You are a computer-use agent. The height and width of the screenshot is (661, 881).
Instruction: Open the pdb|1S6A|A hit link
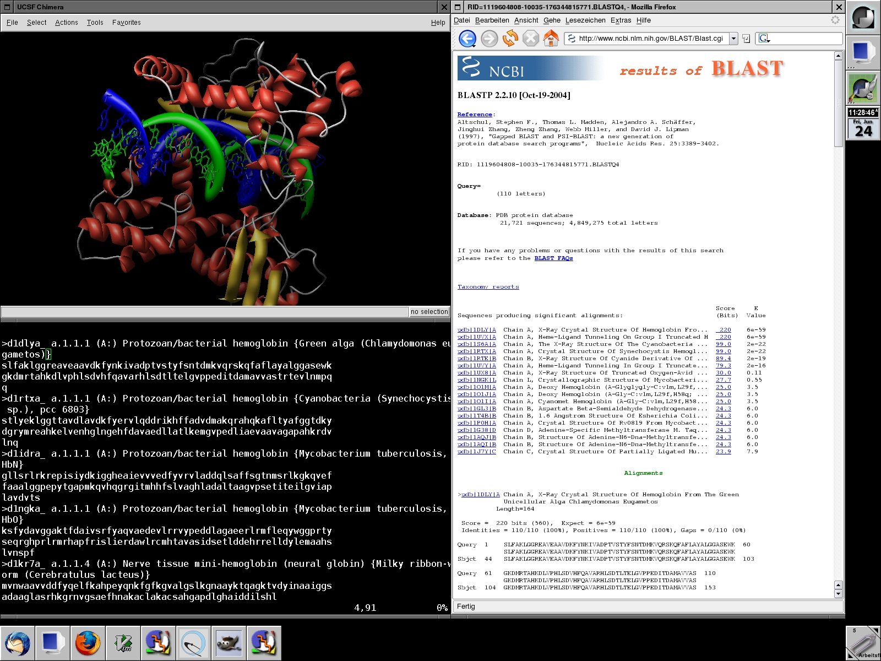click(x=477, y=344)
